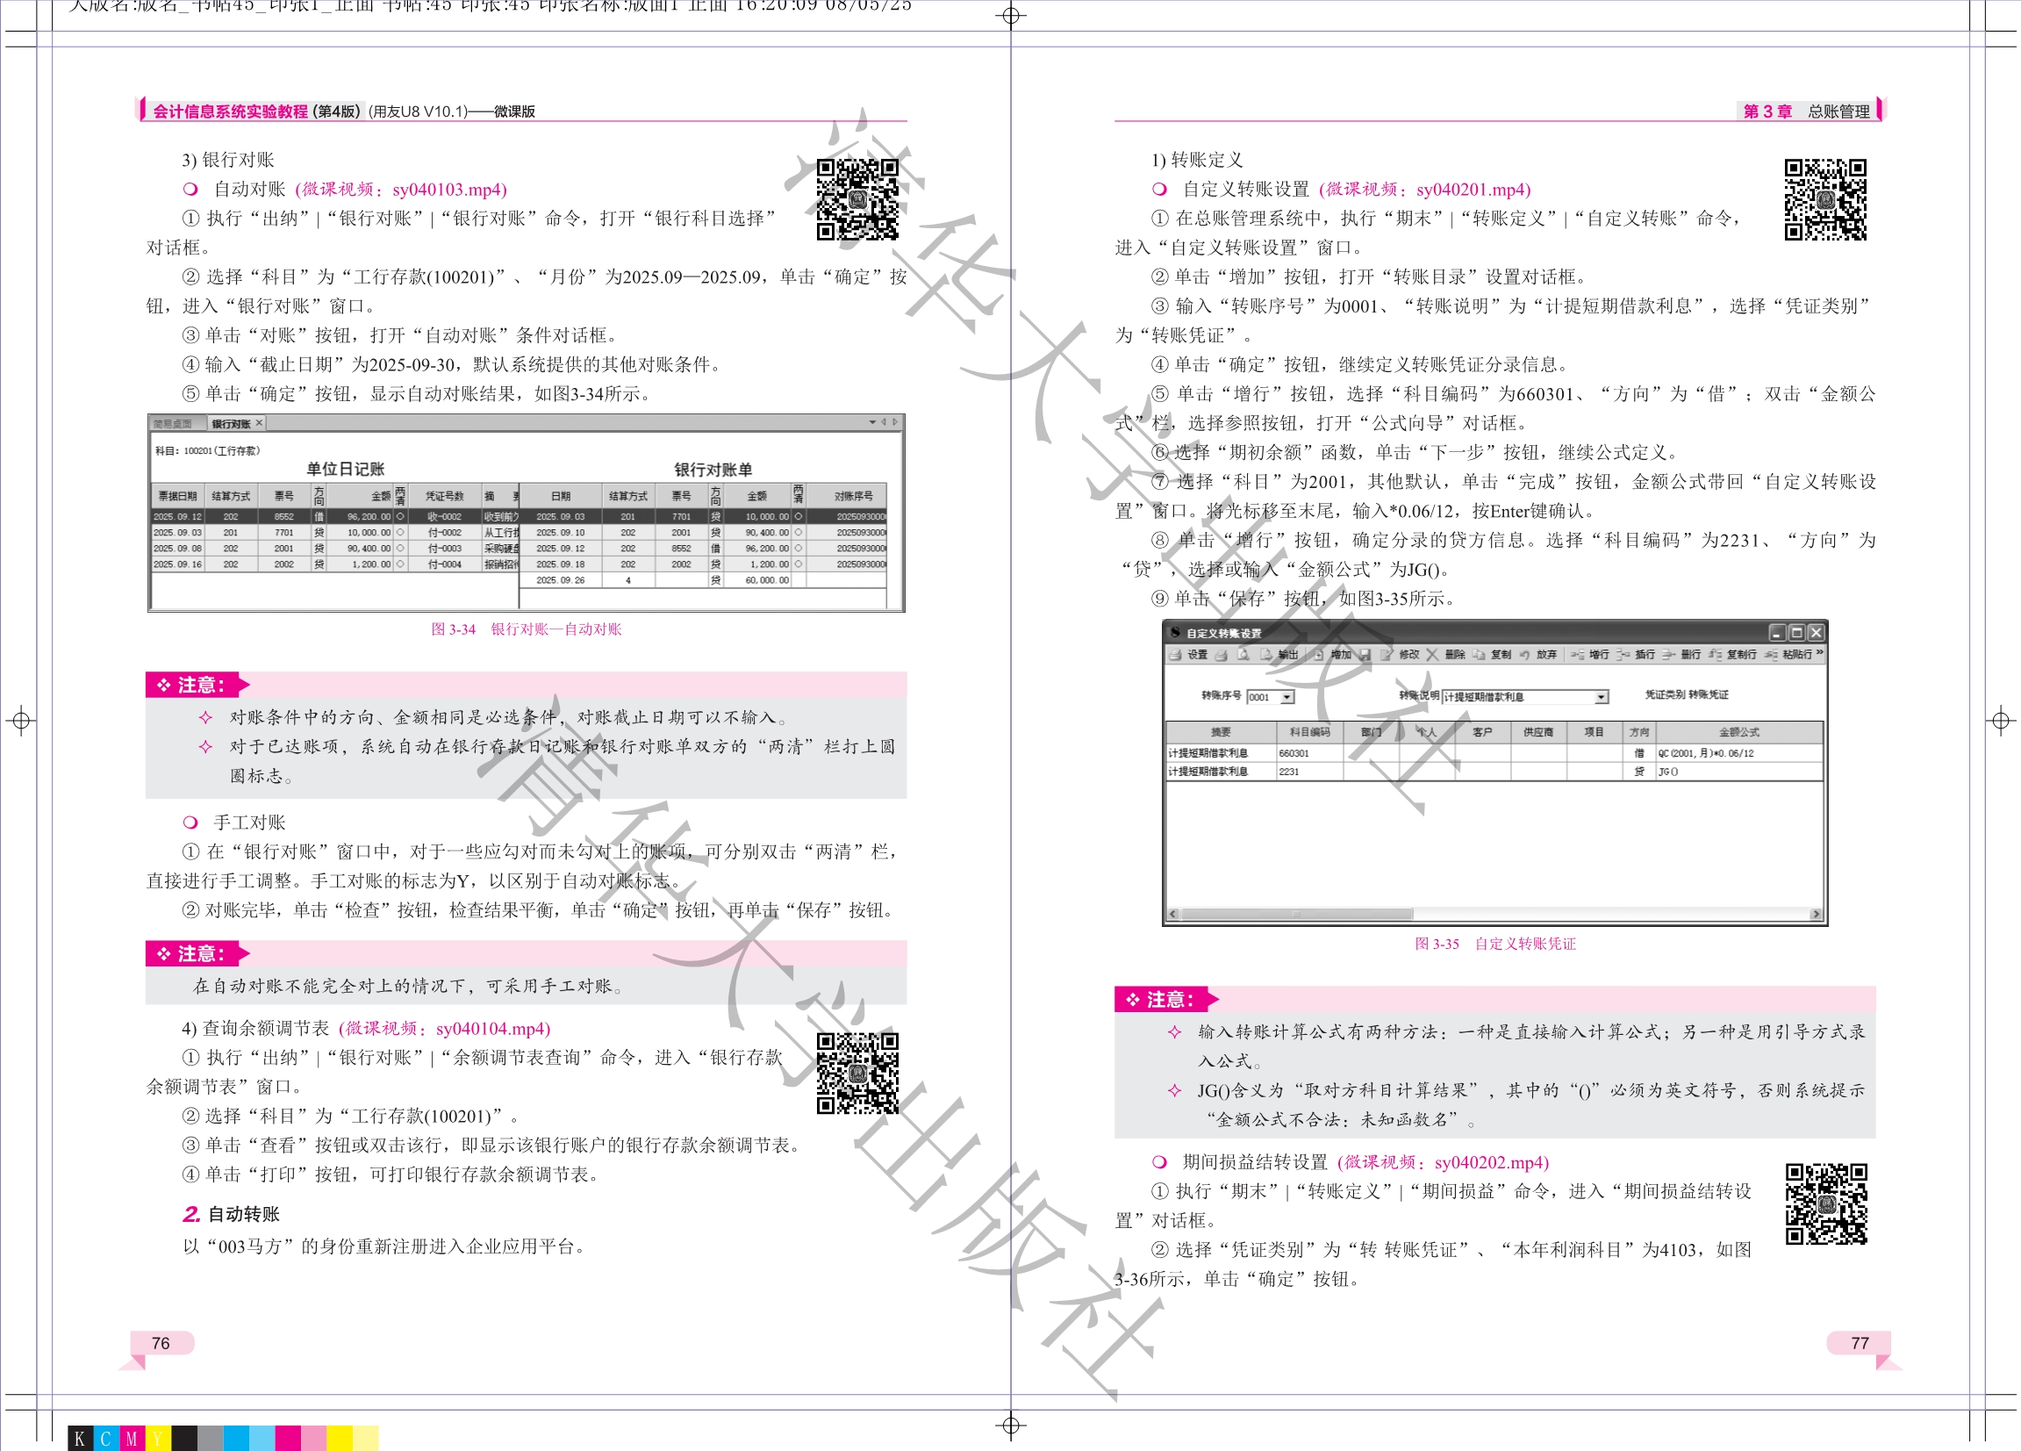Click the 增行 (Add row) icon

1577,654
